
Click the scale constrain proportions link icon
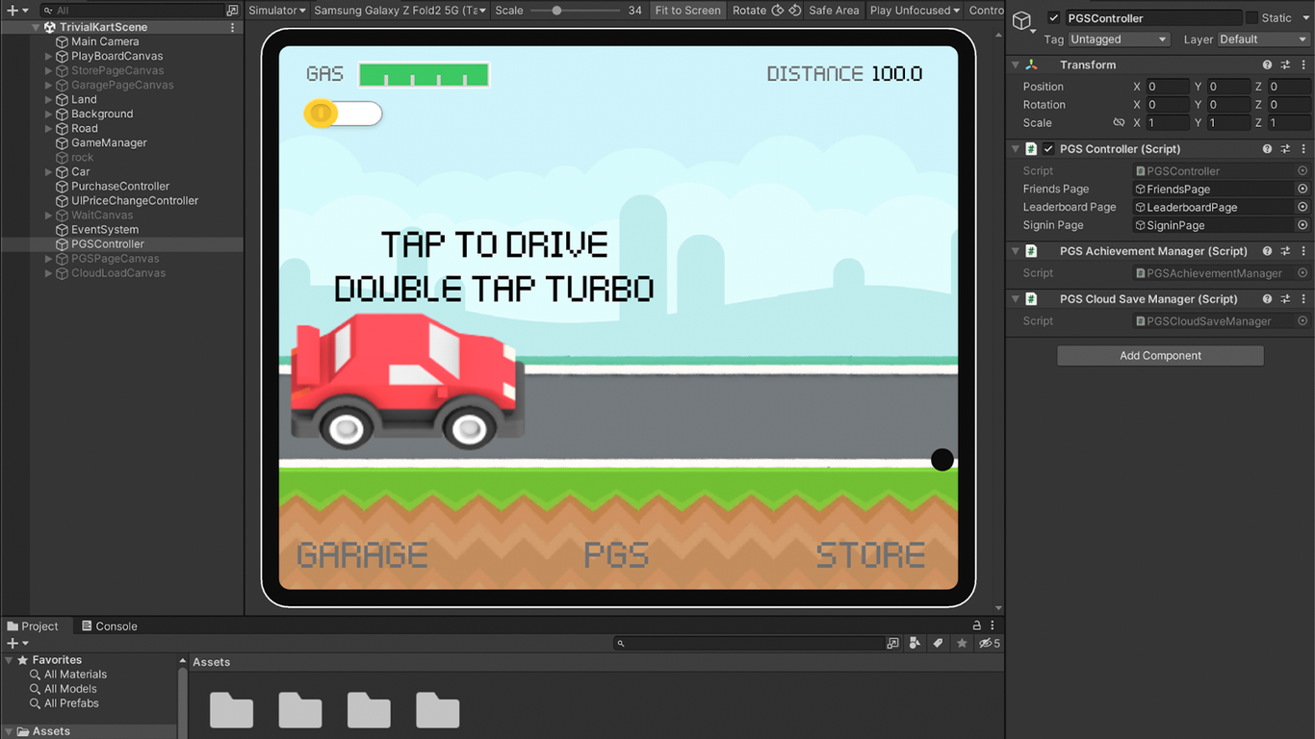click(x=1119, y=123)
